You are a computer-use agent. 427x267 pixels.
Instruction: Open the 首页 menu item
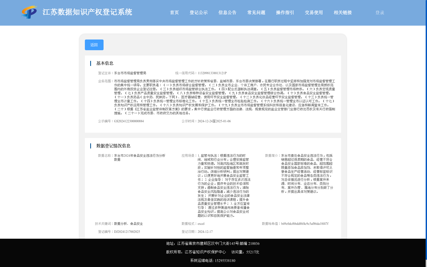click(x=174, y=13)
